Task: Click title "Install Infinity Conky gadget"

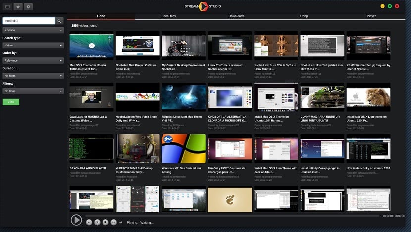Action: [320, 170]
